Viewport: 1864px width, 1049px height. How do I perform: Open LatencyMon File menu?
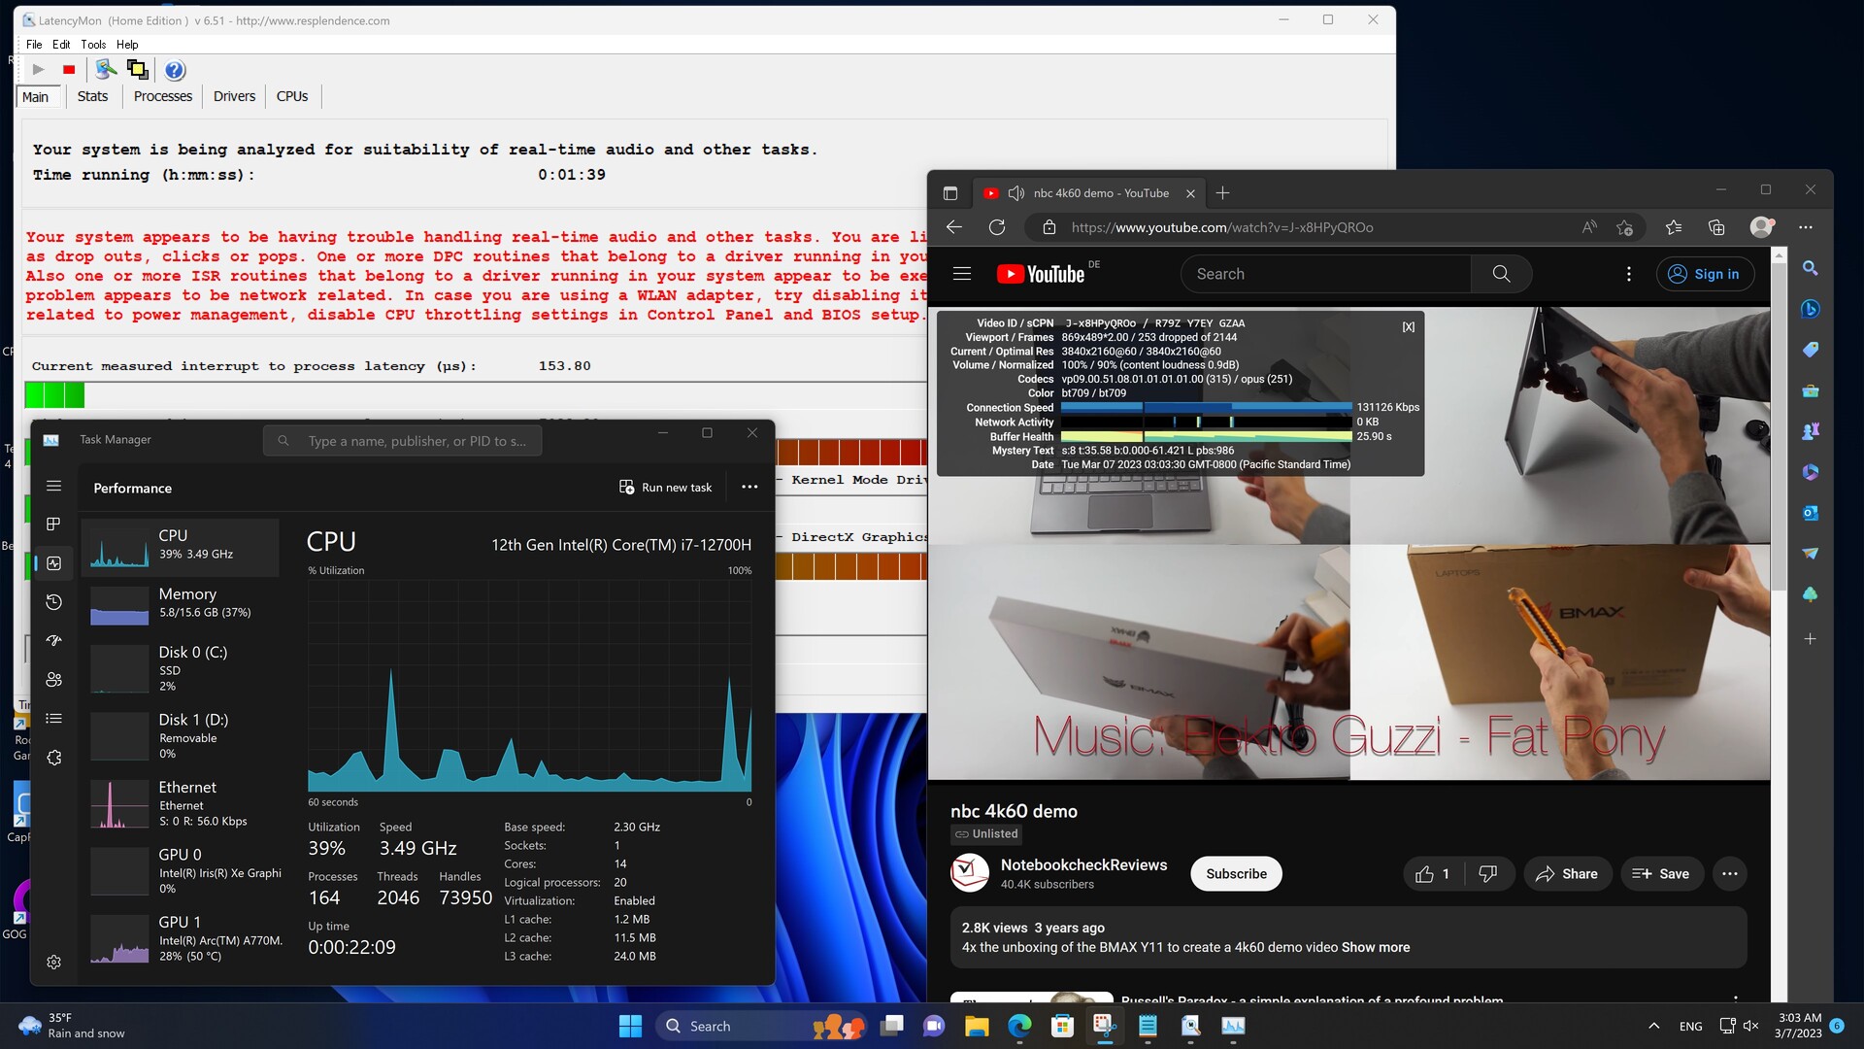tap(34, 45)
